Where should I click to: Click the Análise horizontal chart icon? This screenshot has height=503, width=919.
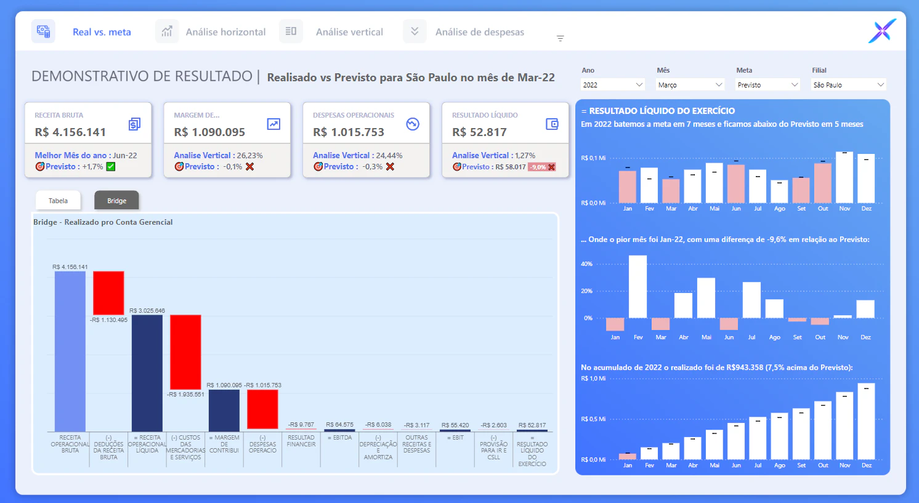167,31
